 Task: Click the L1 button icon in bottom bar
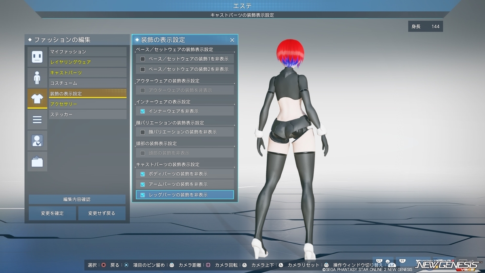[379, 261]
